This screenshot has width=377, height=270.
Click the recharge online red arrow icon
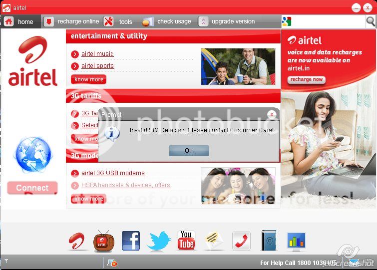pyautogui.click(x=49, y=21)
